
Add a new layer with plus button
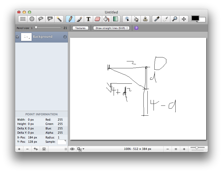(x=19, y=149)
